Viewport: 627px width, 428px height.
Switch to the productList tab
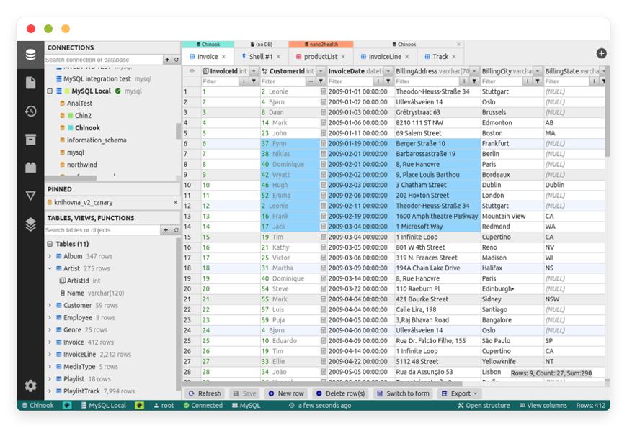321,57
